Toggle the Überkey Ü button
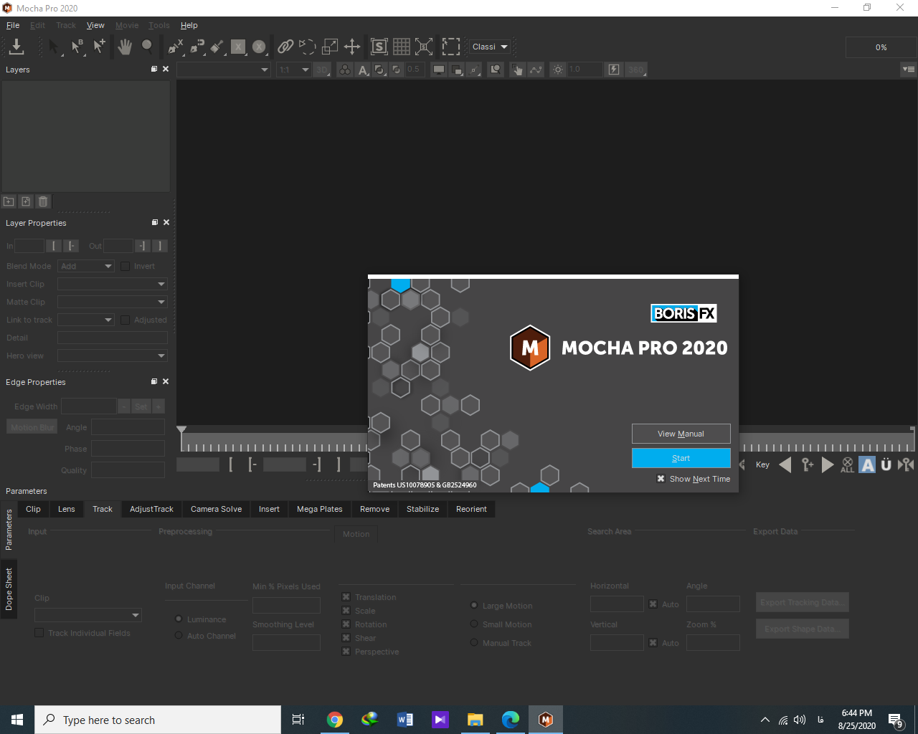 coord(886,464)
